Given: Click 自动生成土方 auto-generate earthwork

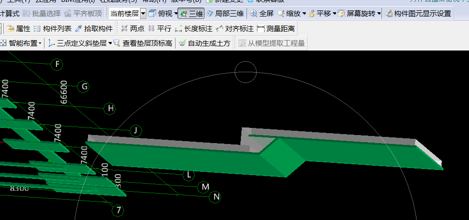Looking at the screenshot, I should pyautogui.click(x=204, y=43).
